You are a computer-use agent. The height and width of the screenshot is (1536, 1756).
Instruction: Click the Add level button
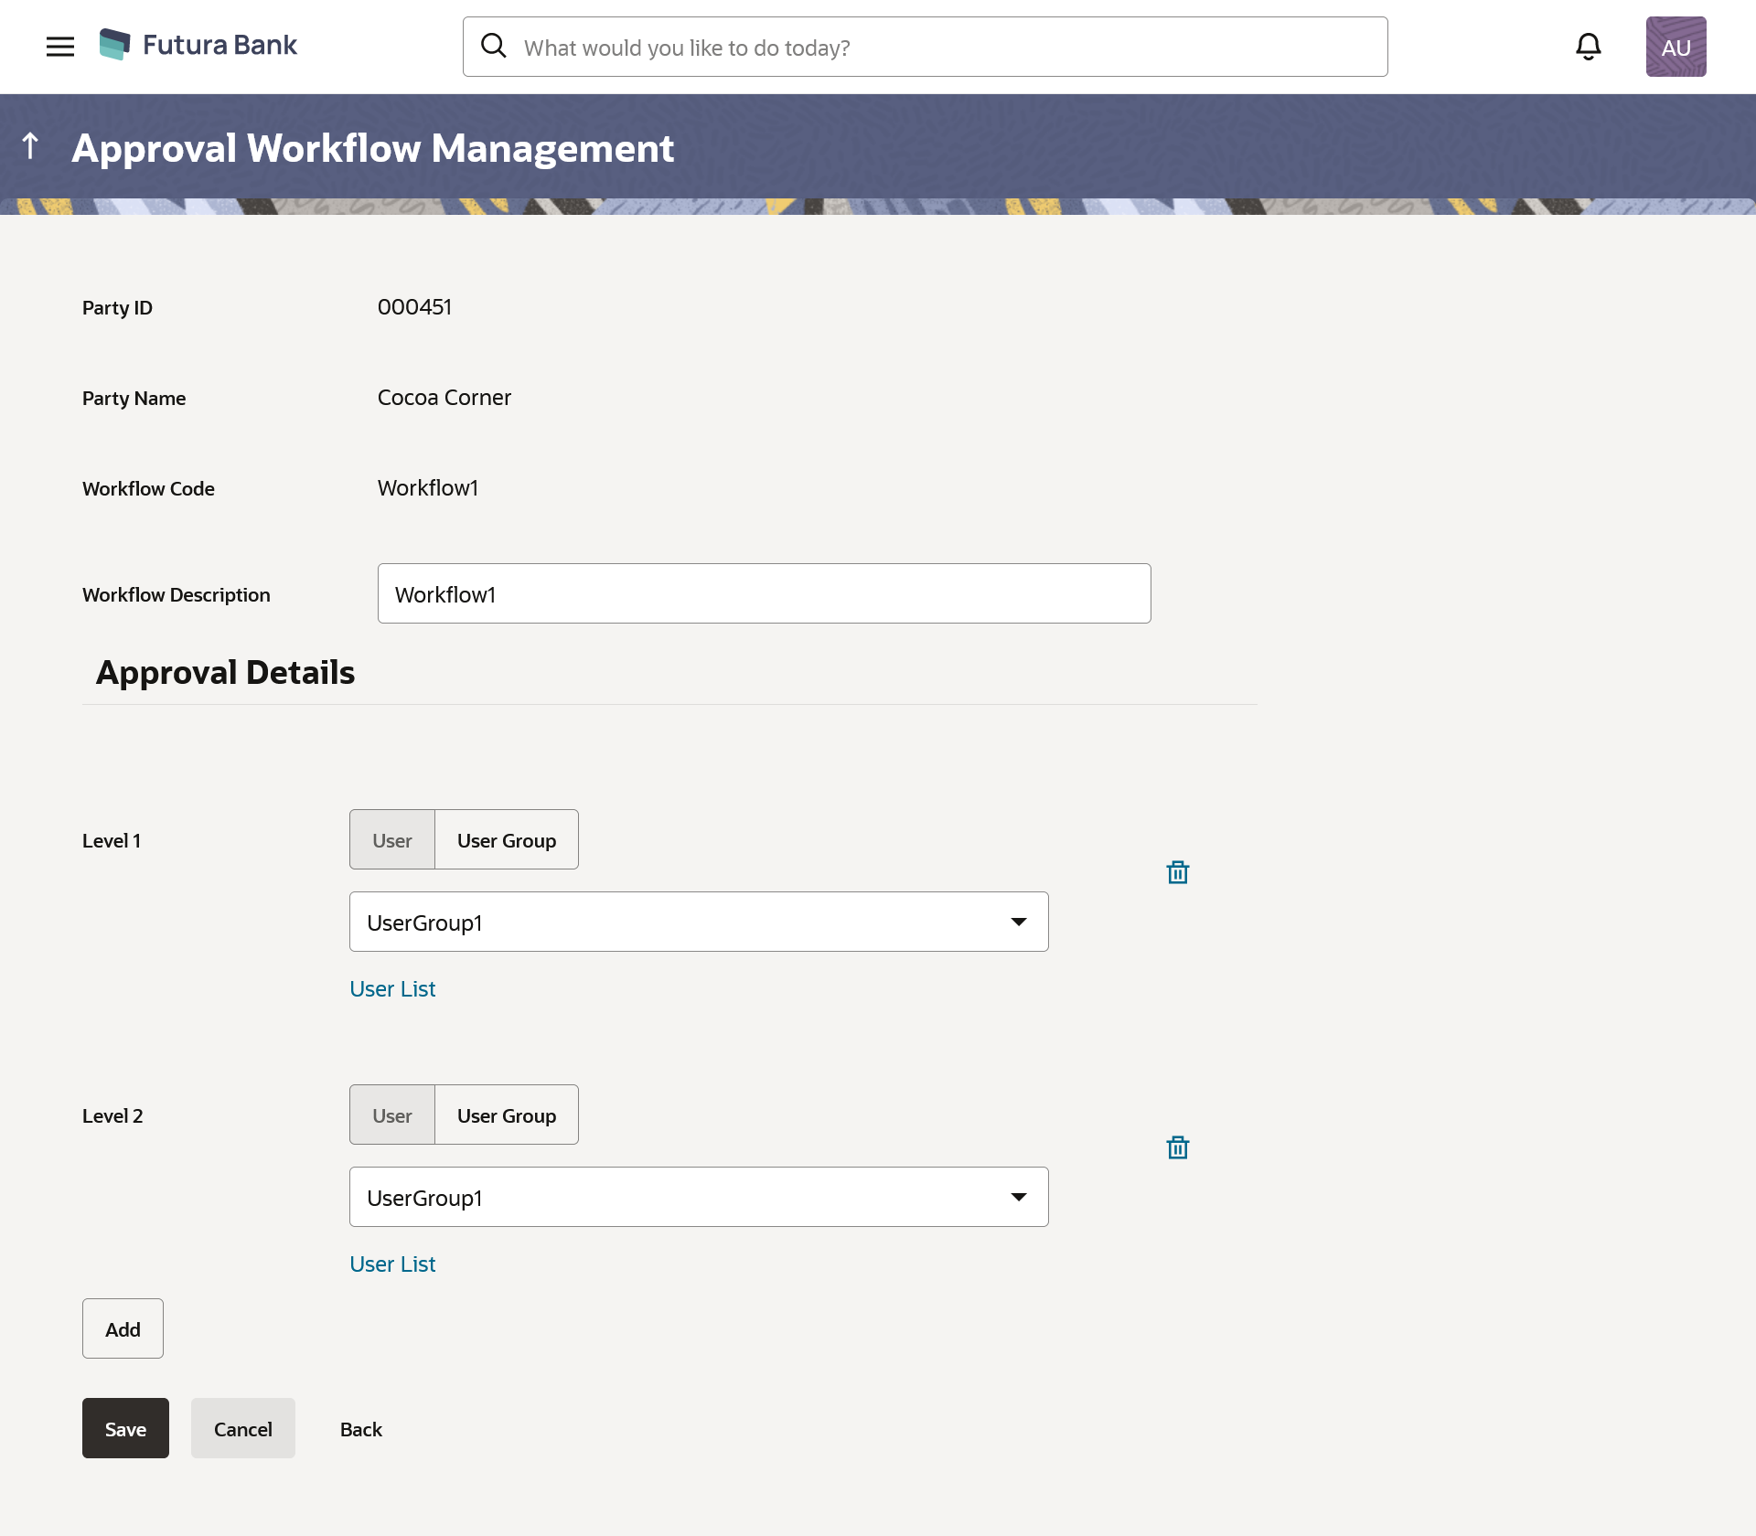(123, 1329)
